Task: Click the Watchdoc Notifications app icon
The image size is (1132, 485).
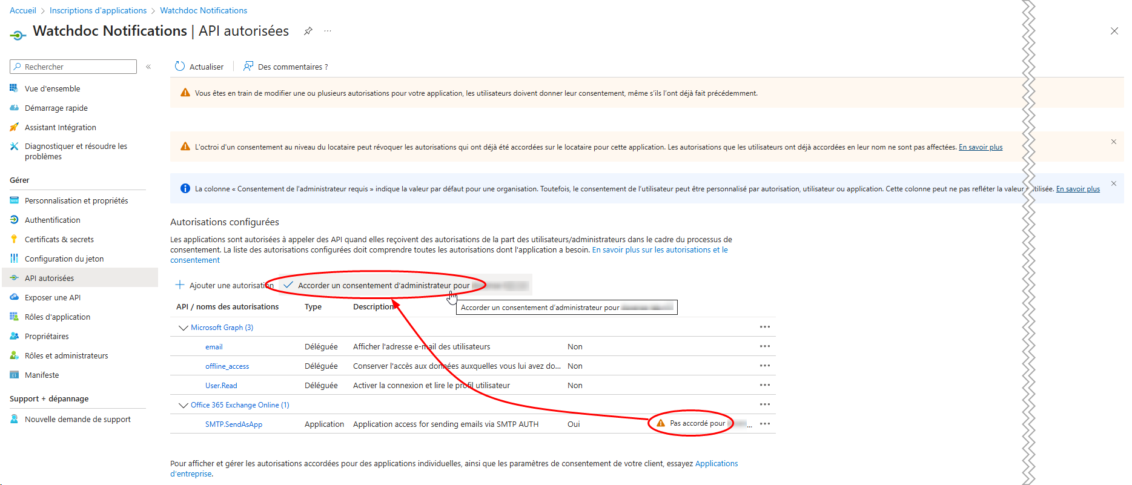Action: (18, 35)
